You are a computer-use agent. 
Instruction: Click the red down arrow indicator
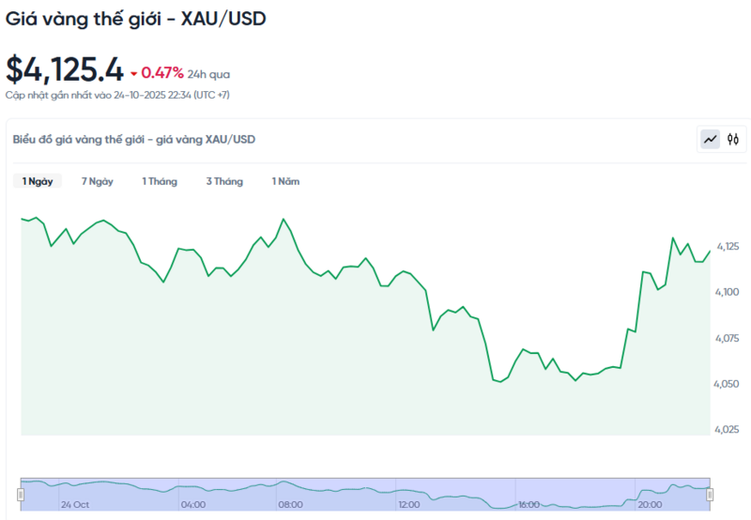[134, 73]
